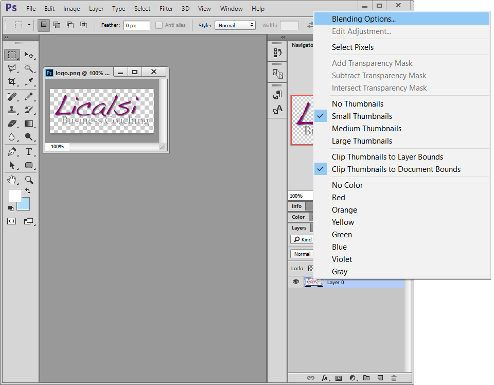Select the Rounded Rectangle shape tool

click(29, 165)
